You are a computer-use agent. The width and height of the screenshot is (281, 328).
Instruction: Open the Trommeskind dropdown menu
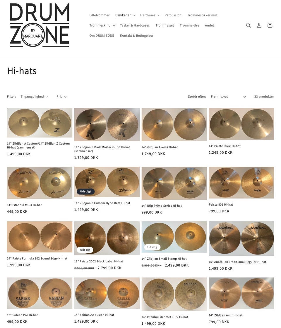102,25
